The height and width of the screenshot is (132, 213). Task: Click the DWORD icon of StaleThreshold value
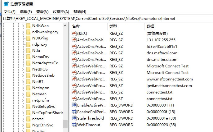coord(74,118)
